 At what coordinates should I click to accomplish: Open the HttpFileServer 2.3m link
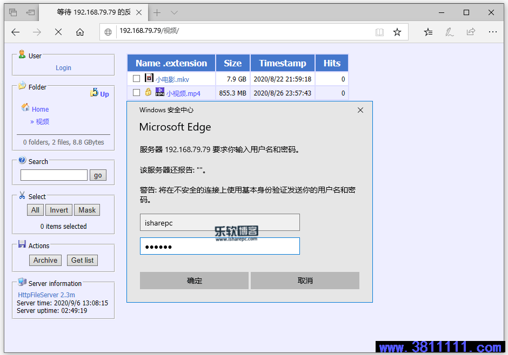(46, 295)
